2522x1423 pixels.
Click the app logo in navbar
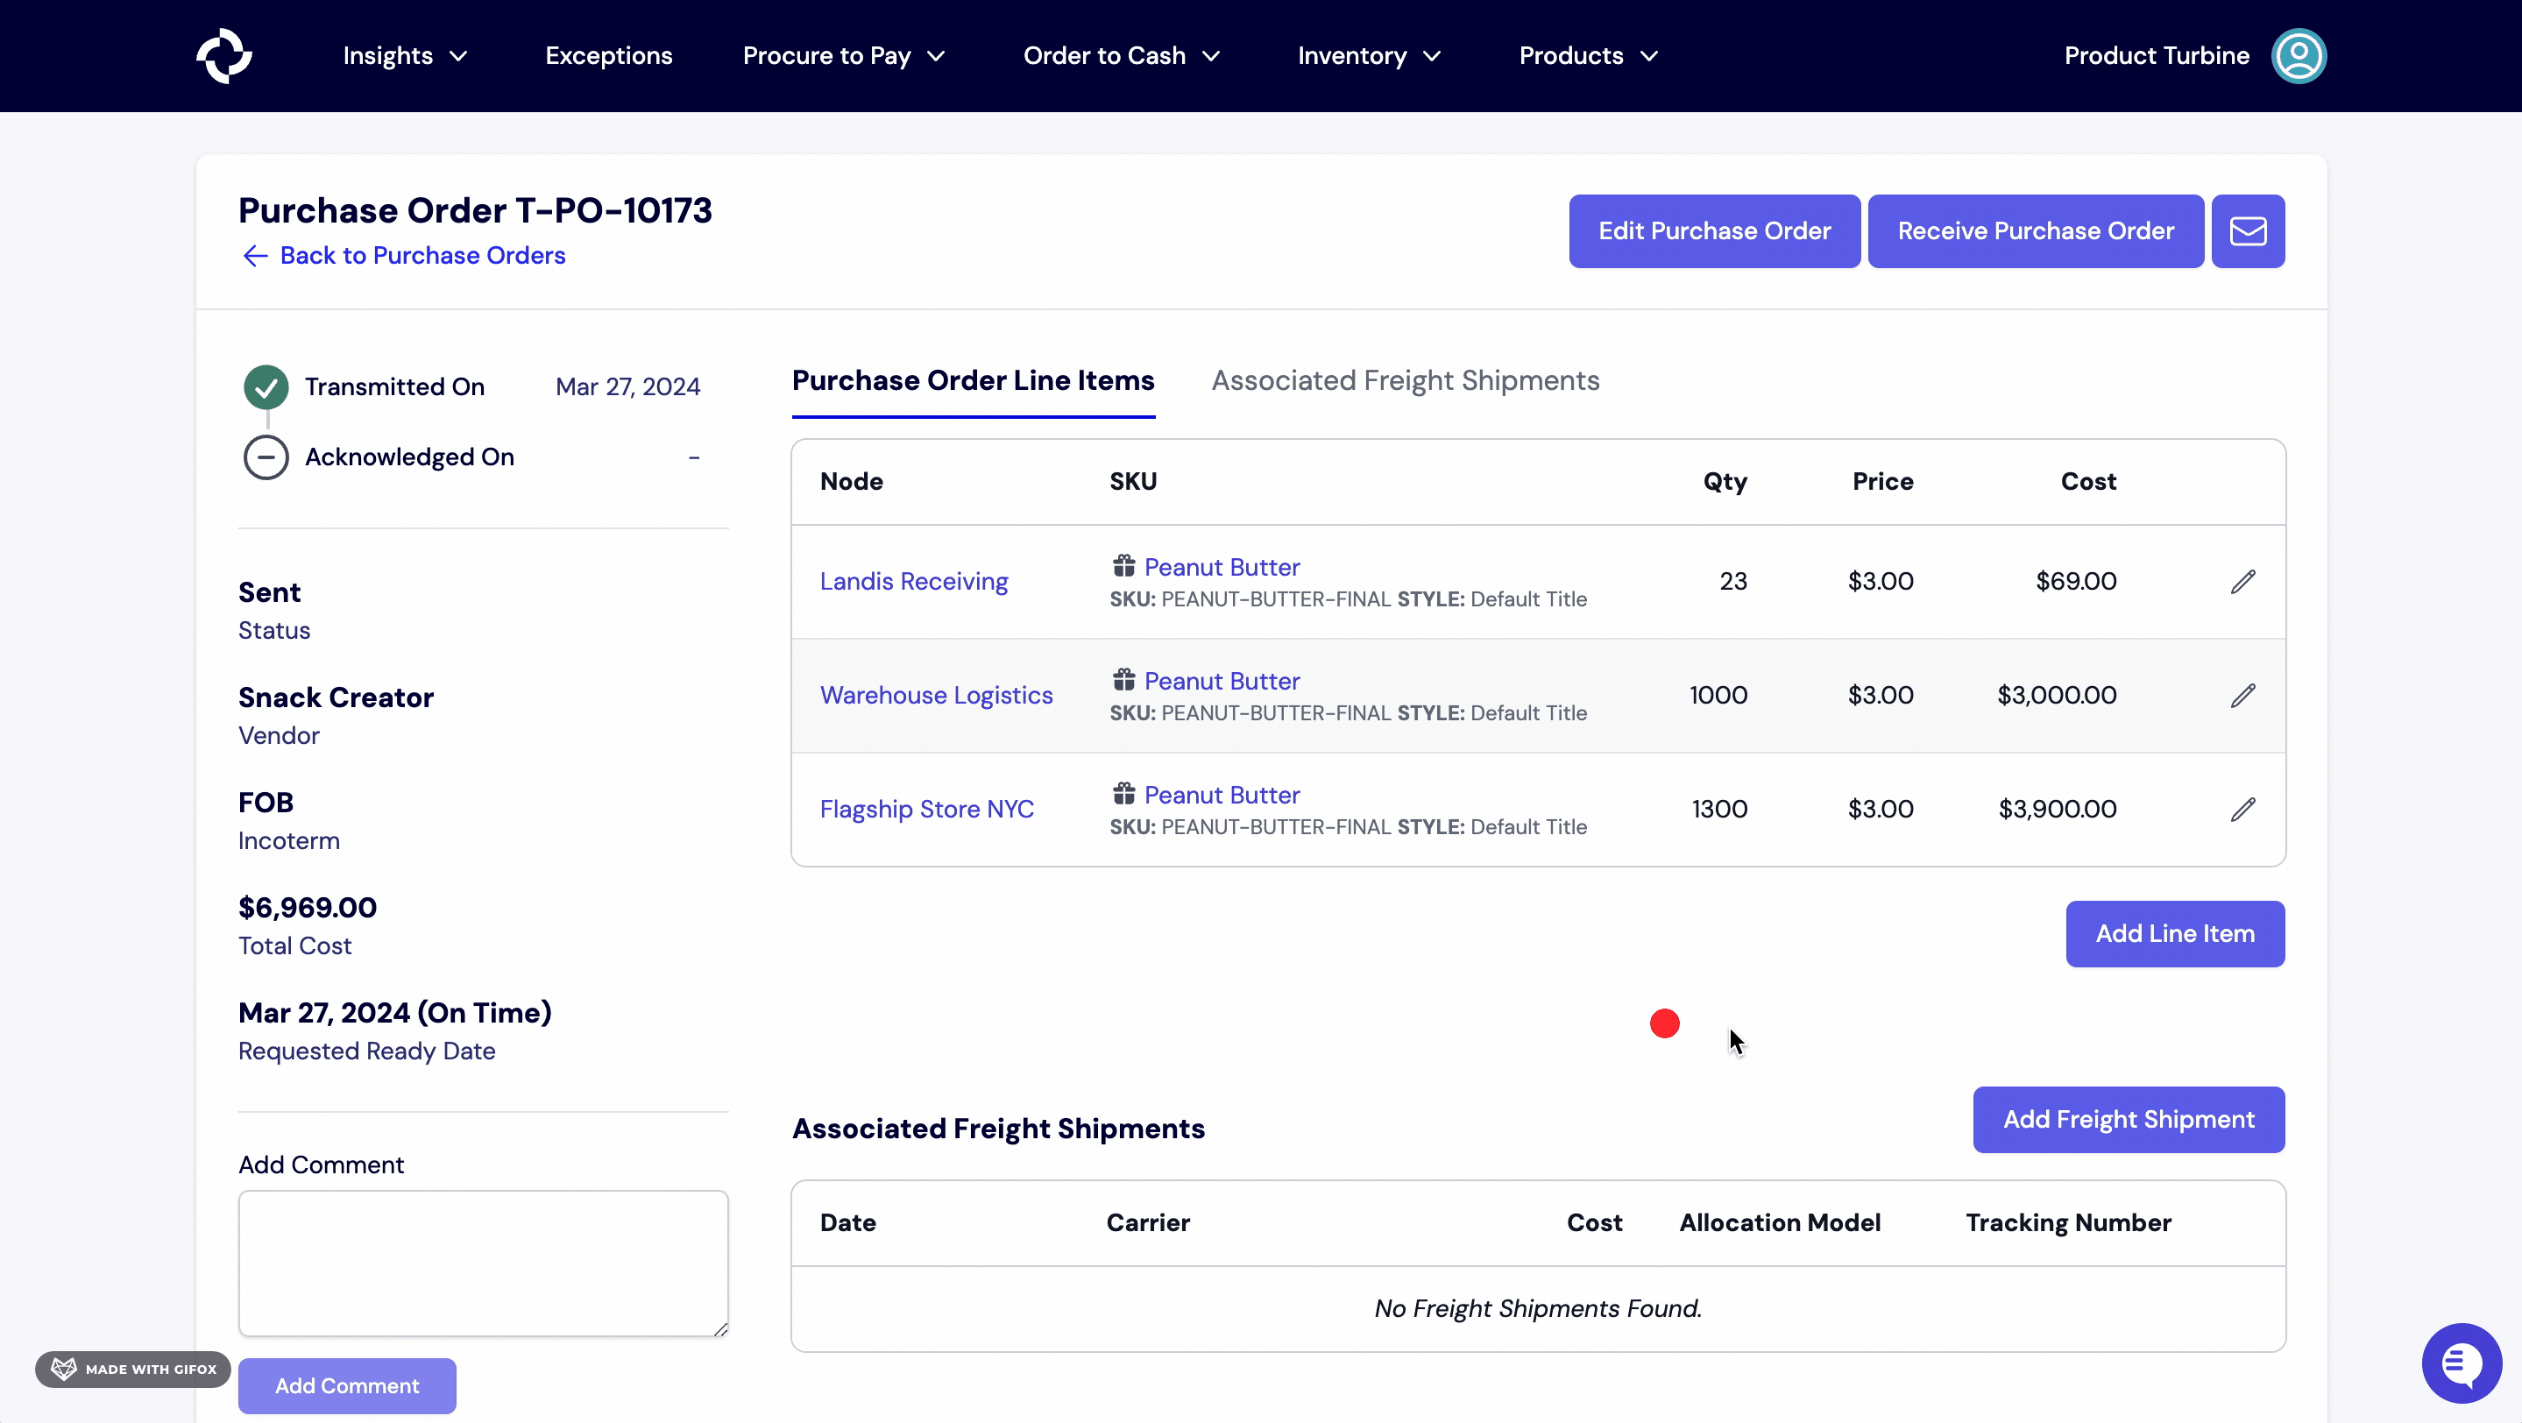point(224,56)
